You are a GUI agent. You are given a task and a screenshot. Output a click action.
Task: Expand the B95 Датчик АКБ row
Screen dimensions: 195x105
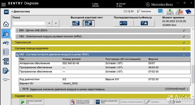point(17,30)
